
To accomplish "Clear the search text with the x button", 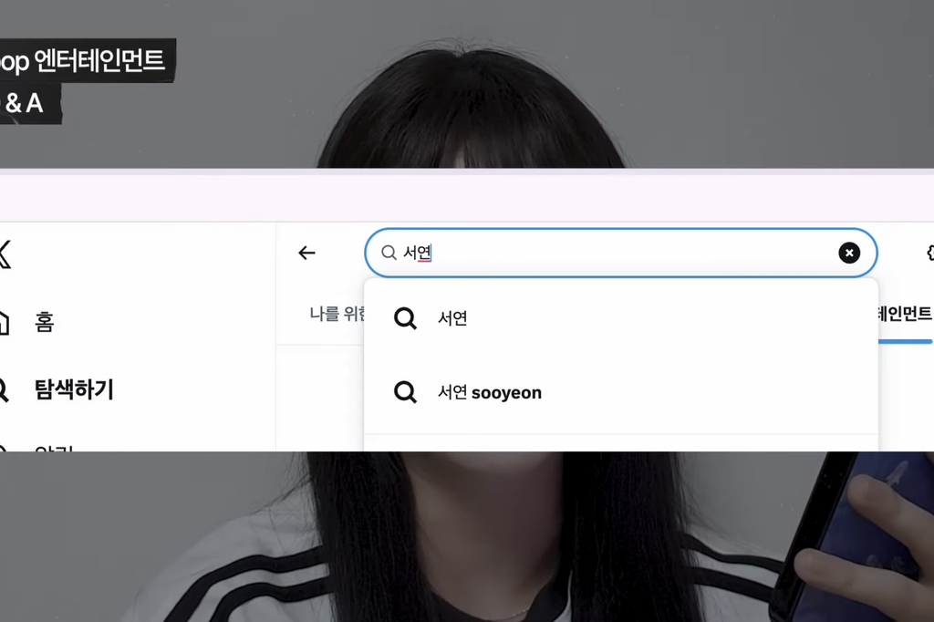I will click(849, 253).
